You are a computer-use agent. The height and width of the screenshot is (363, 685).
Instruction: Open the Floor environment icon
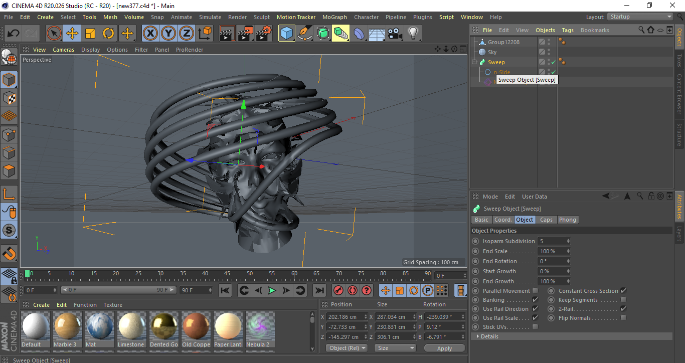pos(377,34)
